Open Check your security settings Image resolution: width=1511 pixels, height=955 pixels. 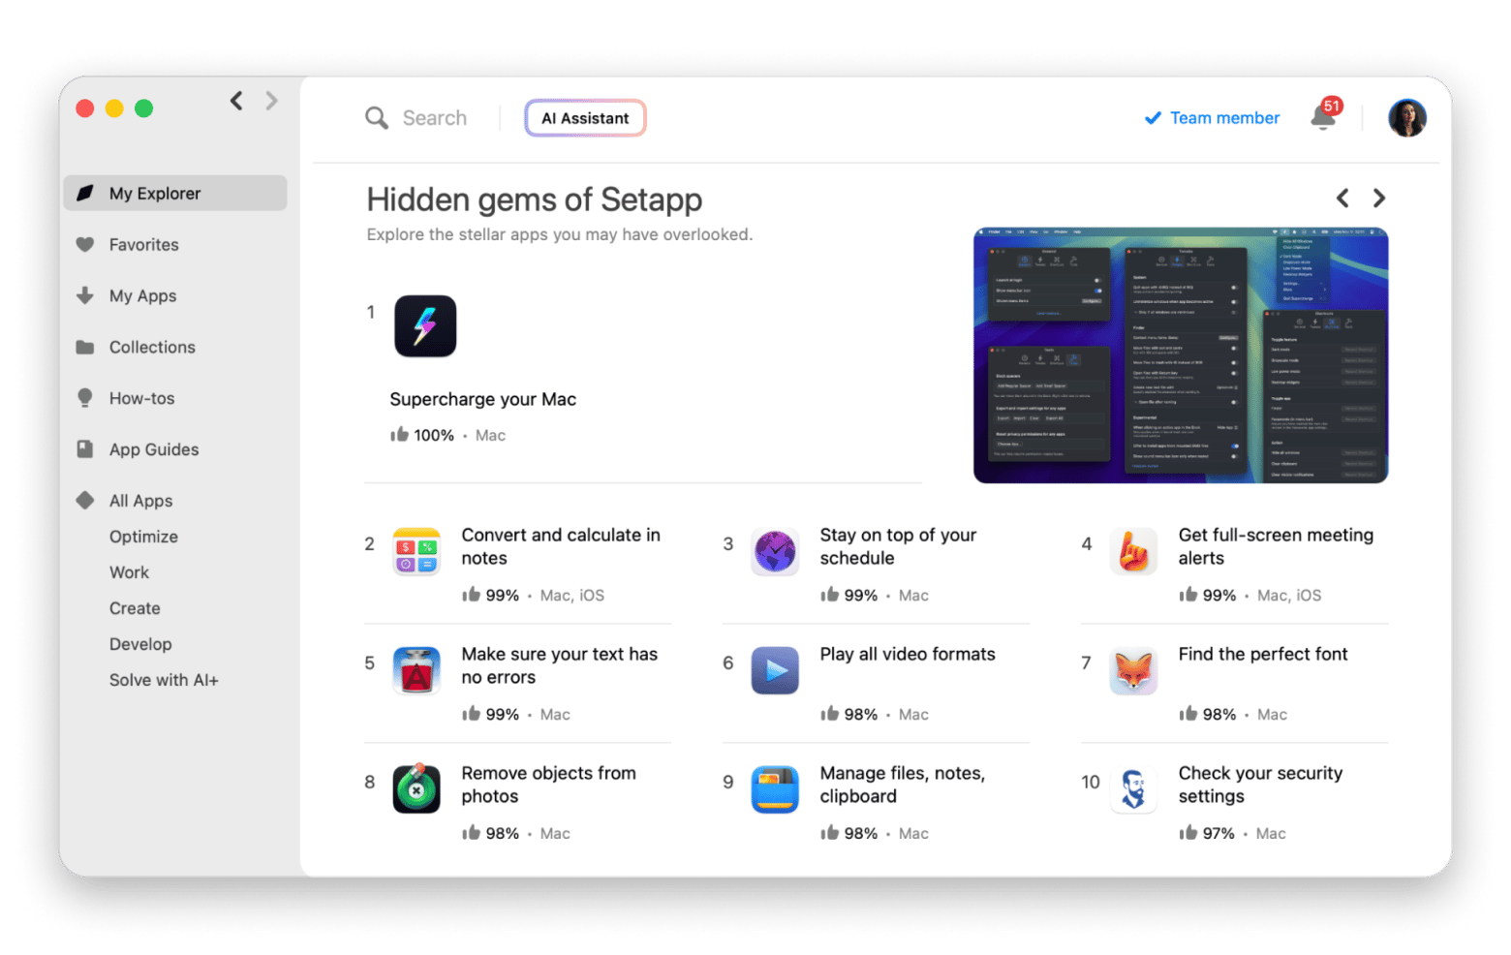tap(1260, 785)
